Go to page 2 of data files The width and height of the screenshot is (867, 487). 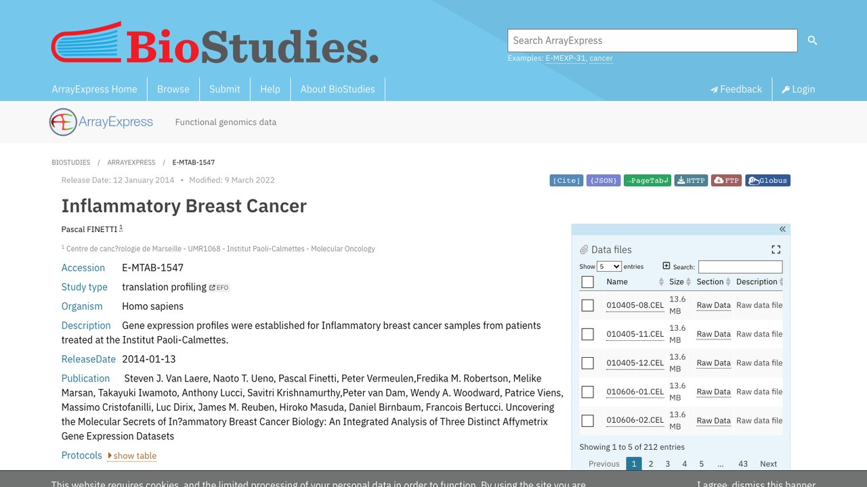651,464
